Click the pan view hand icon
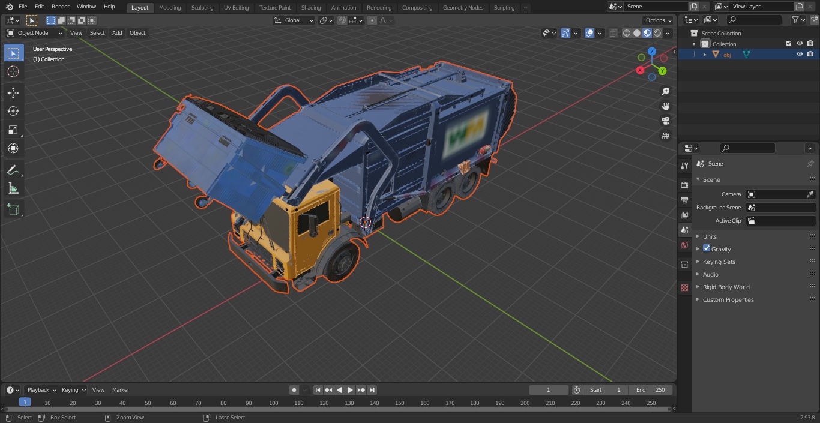The width and height of the screenshot is (820, 423). pyautogui.click(x=665, y=106)
